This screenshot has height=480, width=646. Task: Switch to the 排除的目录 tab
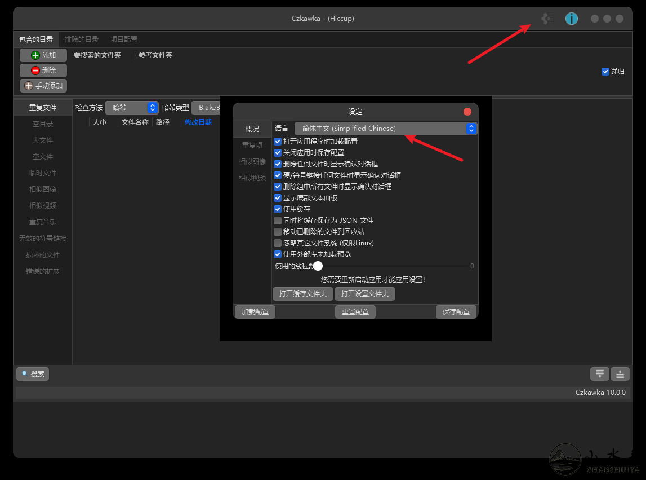coord(82,39)
